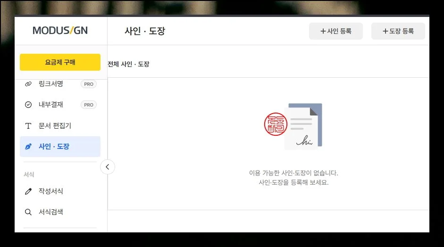The image size is (444, 247).
Task: Click the pencil icon beside 작성서식
Action: (28, 191)
